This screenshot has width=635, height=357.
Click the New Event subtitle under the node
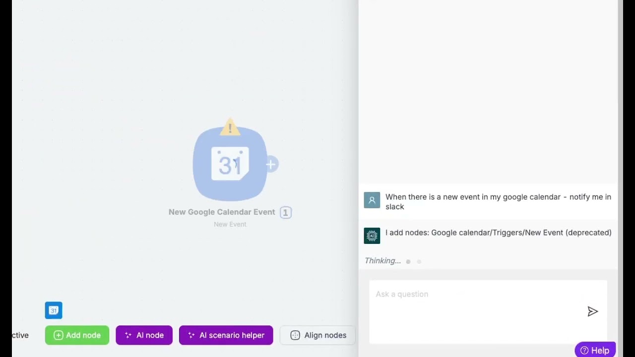click(230, 225)
